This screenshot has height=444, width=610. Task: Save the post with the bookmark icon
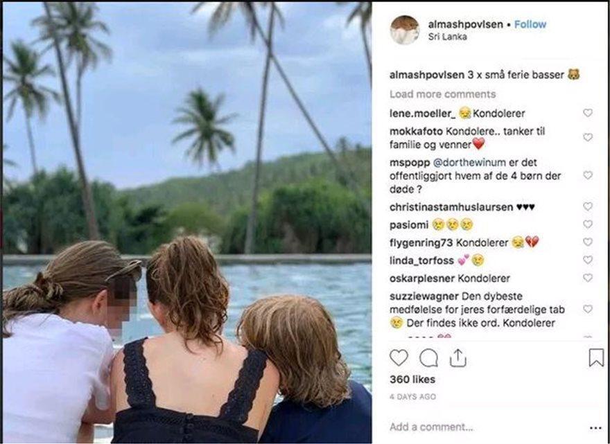[x=595, y=357]
